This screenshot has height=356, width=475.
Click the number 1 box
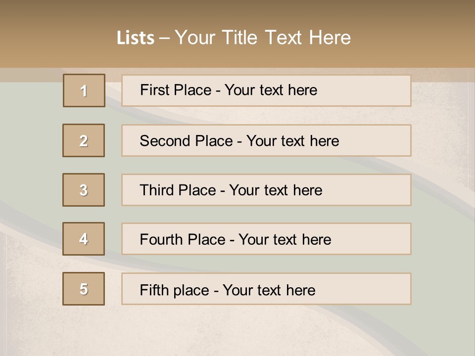click(84, 90)
